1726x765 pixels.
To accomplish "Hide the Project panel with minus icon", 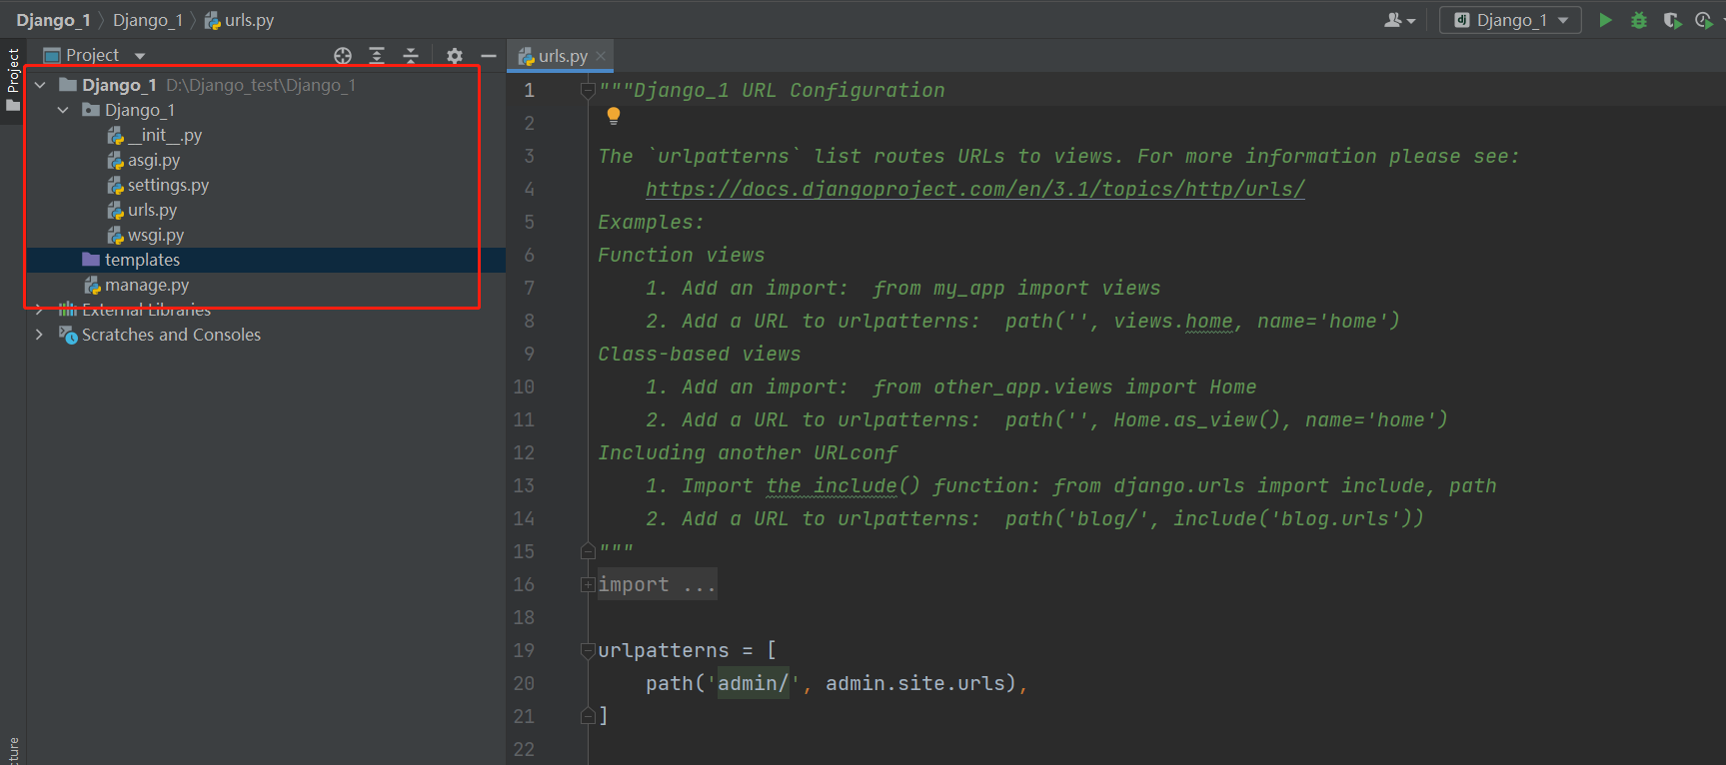I will [489, 56].
